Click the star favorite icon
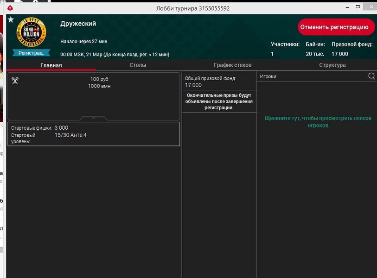Screen dimensions: 377x278 tap(11, 19)
